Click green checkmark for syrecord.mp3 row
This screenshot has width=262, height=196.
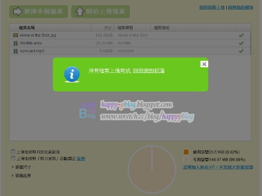[x=241, y=51]
